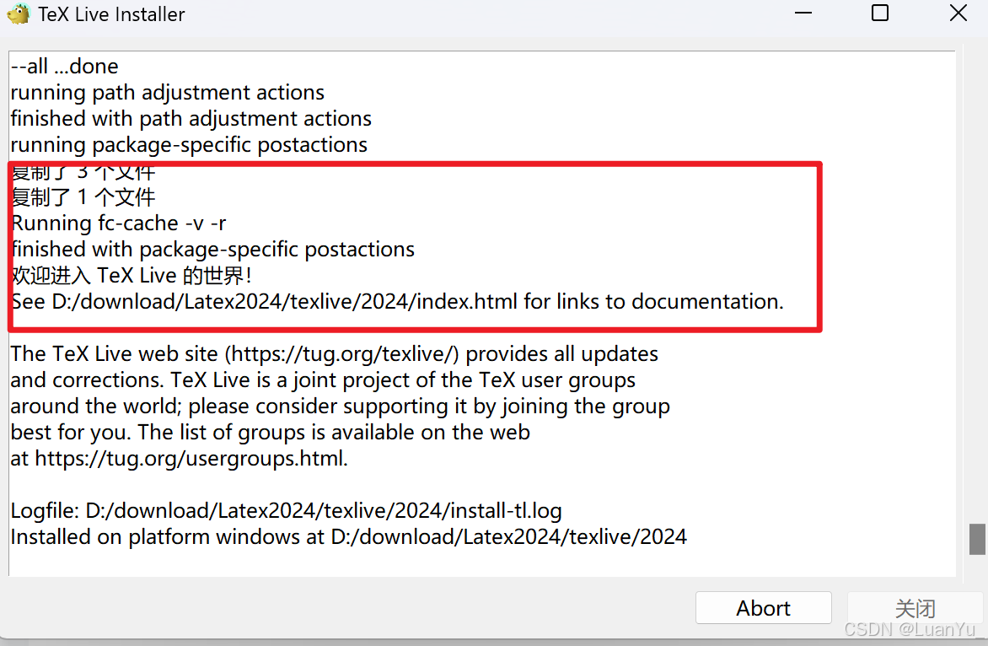Click the https://tug.org/usergroups.html URL text

coord(188,458)
